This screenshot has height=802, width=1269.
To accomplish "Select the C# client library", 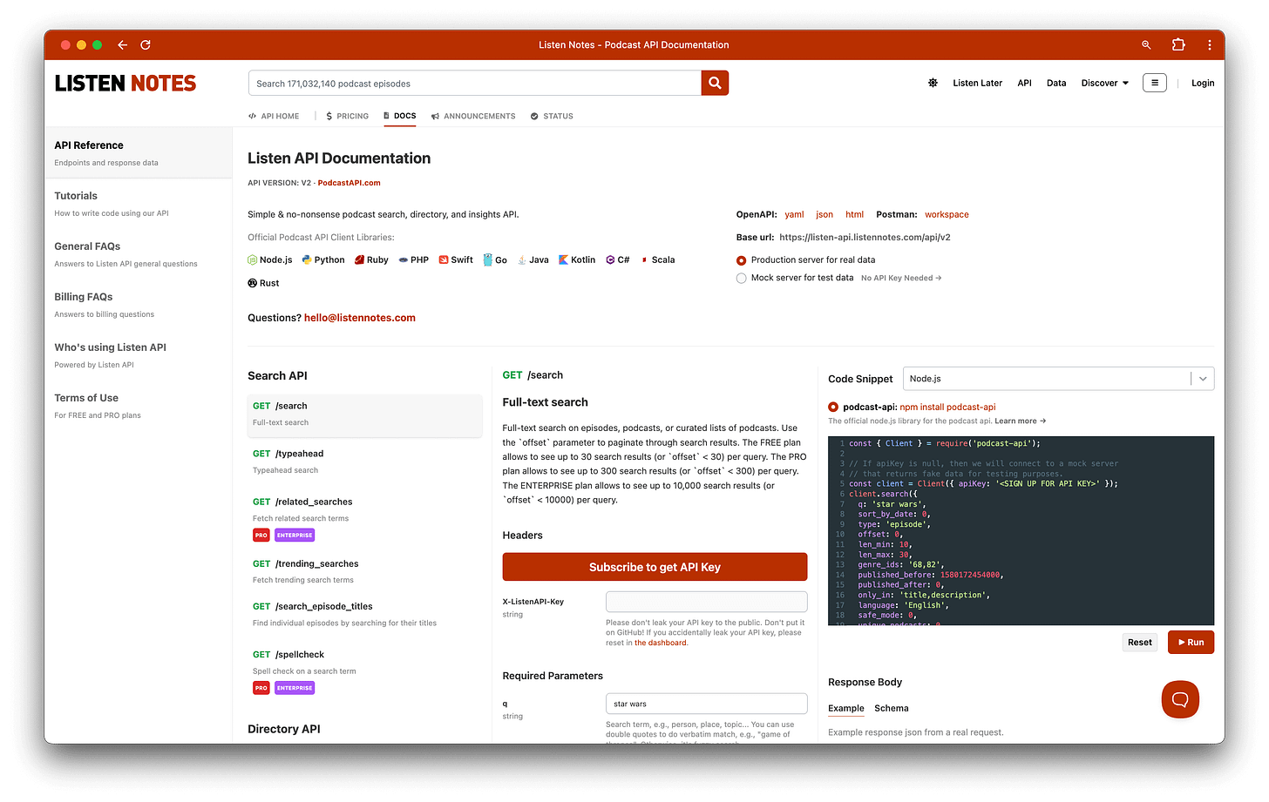I will [x=618, y=259].
